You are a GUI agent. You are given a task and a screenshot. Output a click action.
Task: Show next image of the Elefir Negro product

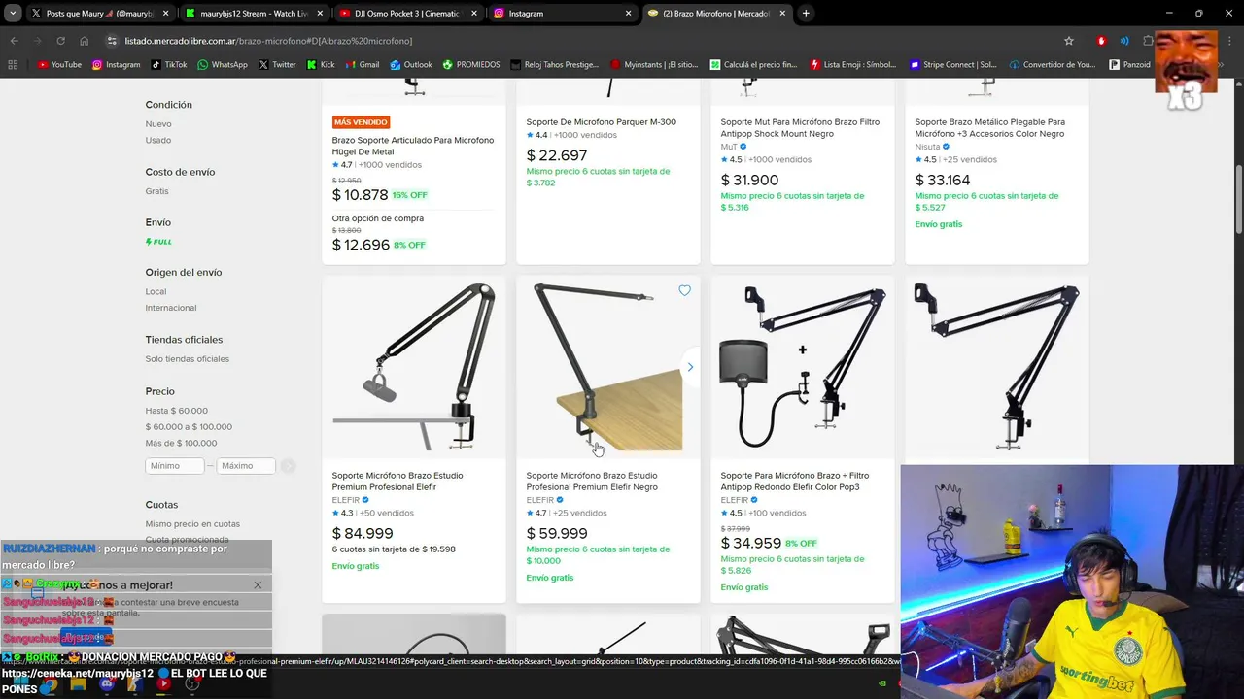(x=690, y=367)
